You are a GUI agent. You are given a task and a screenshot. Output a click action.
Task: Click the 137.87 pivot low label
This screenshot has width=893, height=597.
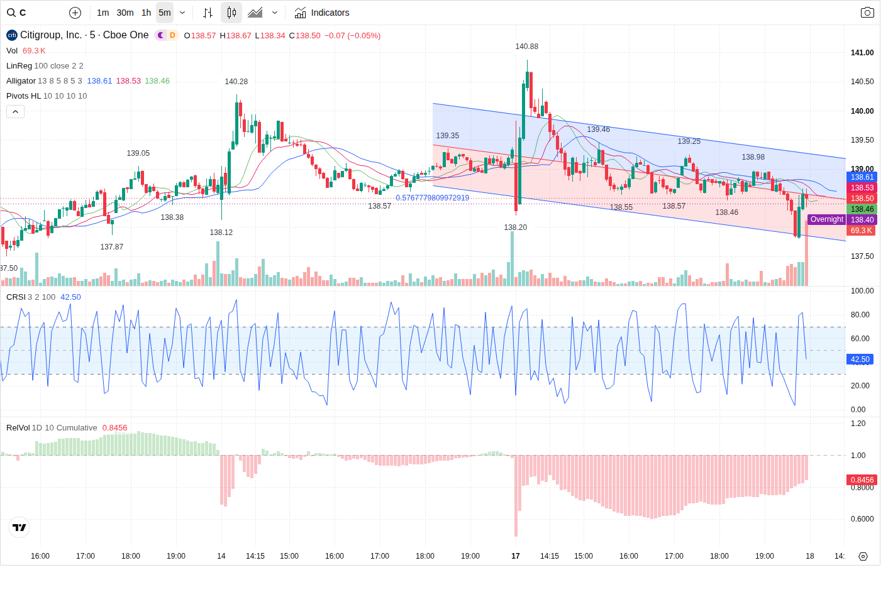click(111, 247)
